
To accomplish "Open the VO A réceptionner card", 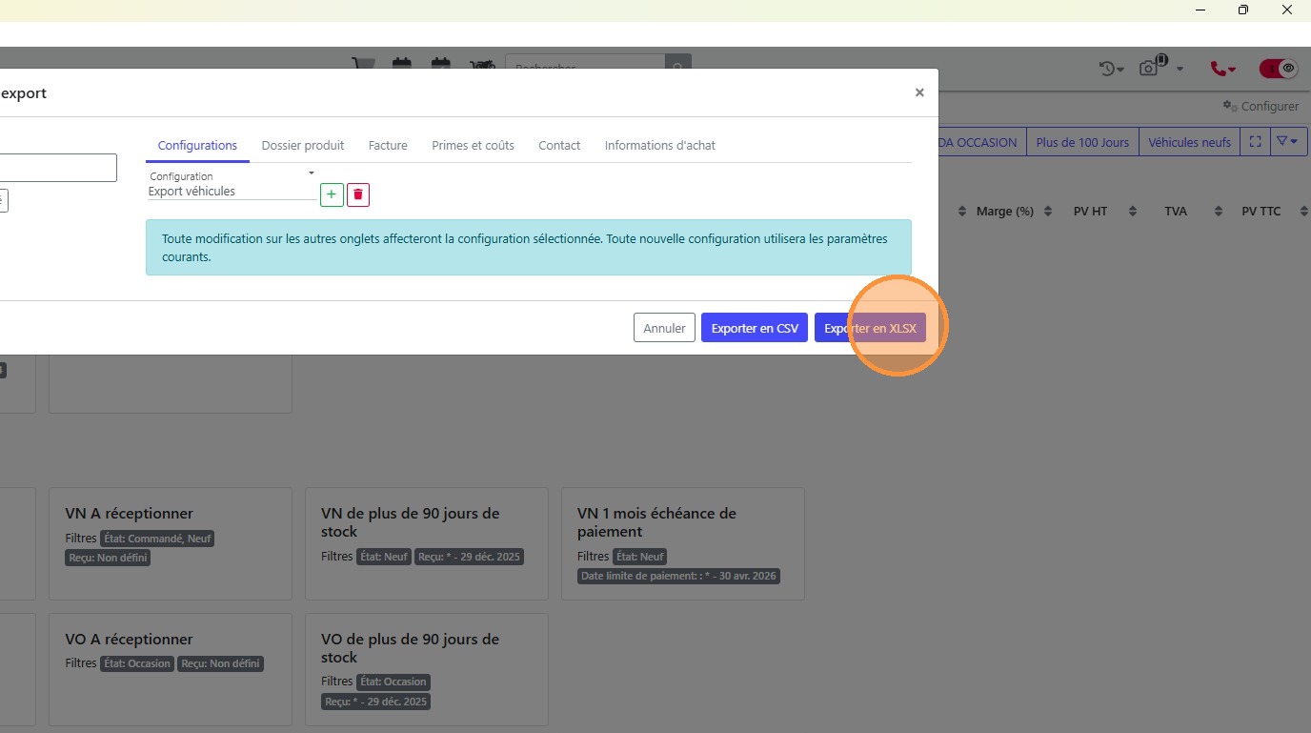I will click(x=171, y=669).
